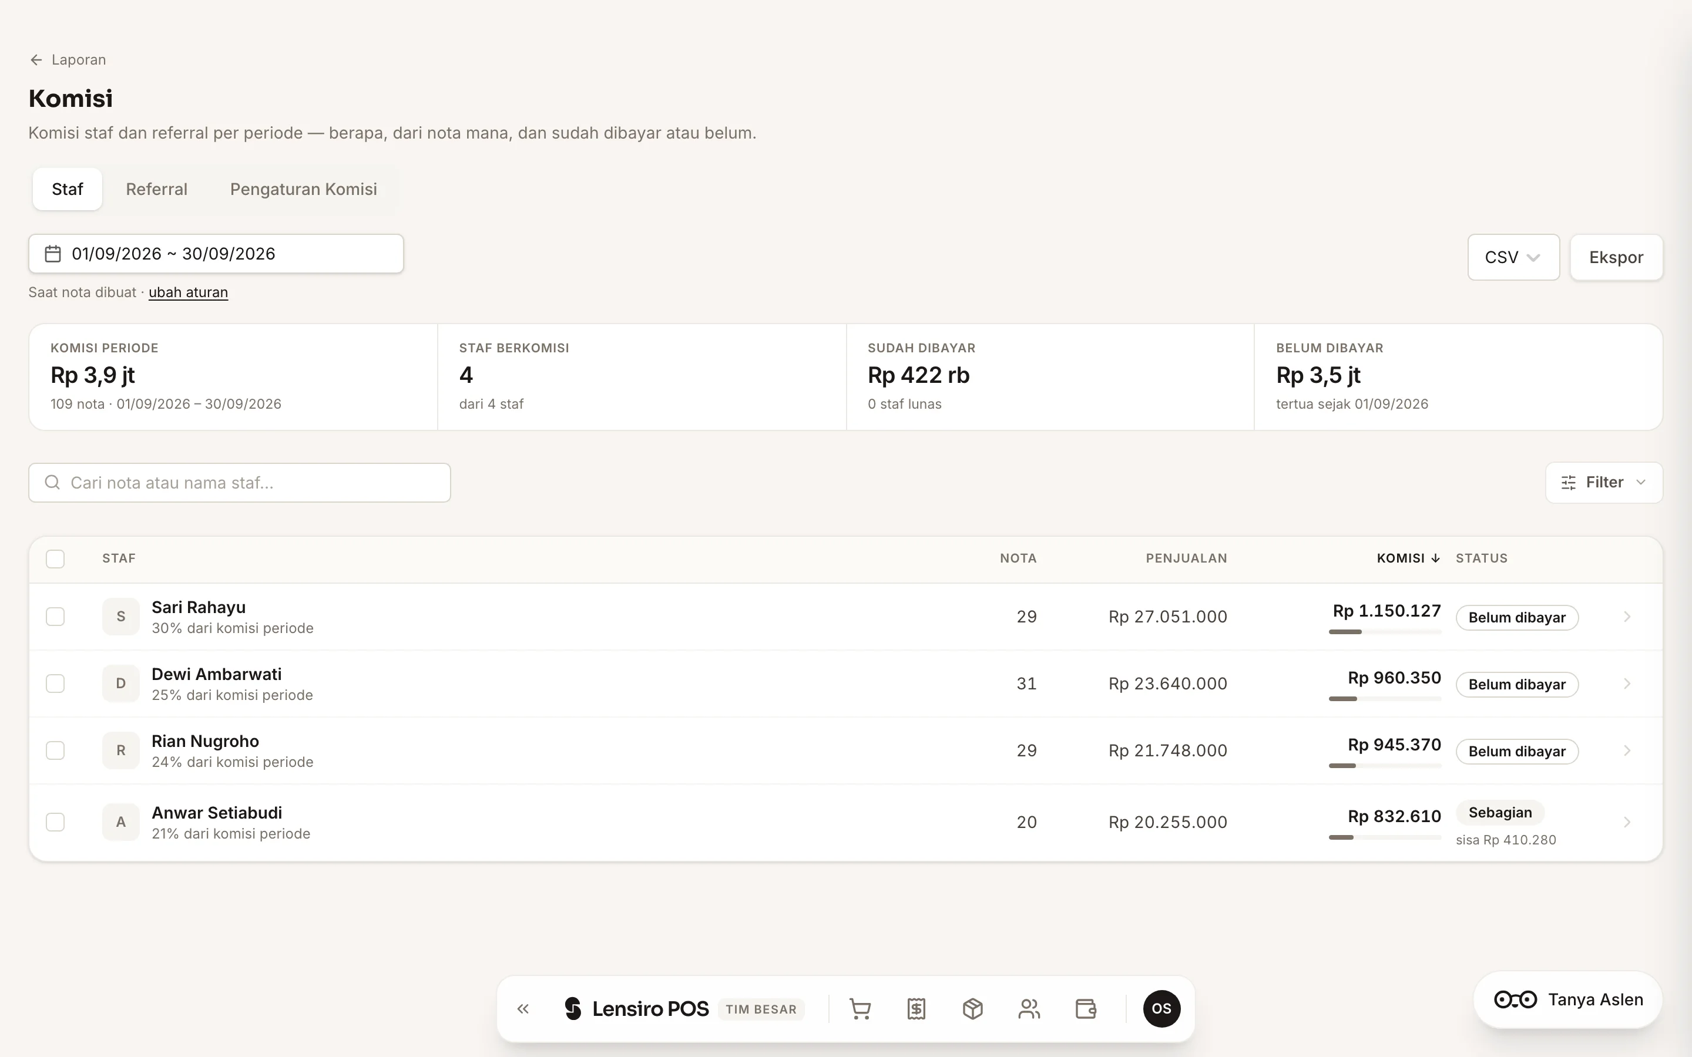Check the Rian Nugroho row checkbox
This screenshot has width=1692, height=1057.
55,750
